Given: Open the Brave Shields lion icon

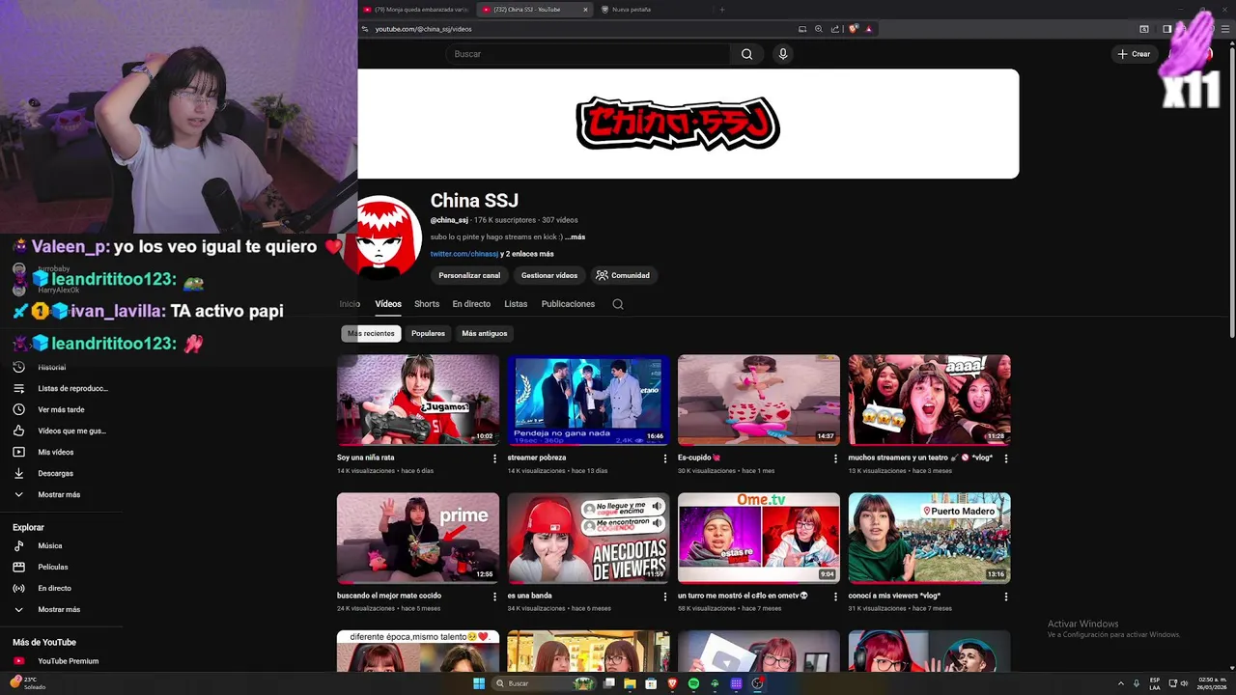Looking at the screenshot, I should [x=854, y=29].
